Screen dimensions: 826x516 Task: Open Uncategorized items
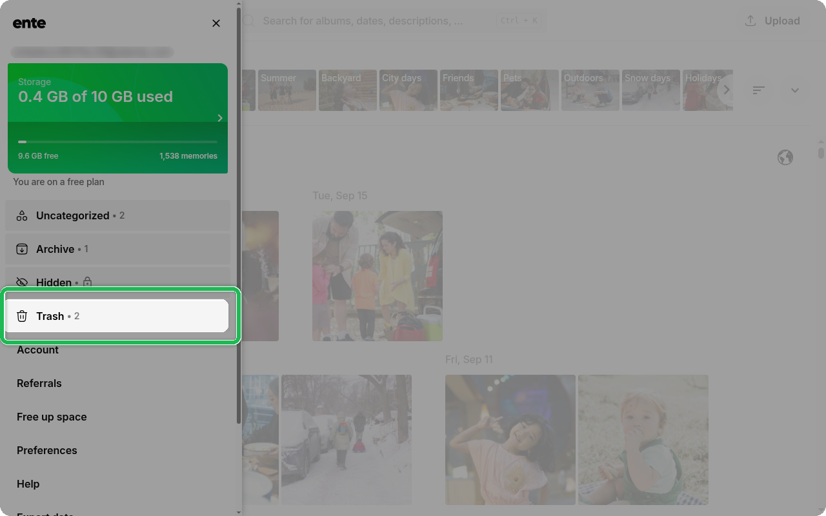117,215
